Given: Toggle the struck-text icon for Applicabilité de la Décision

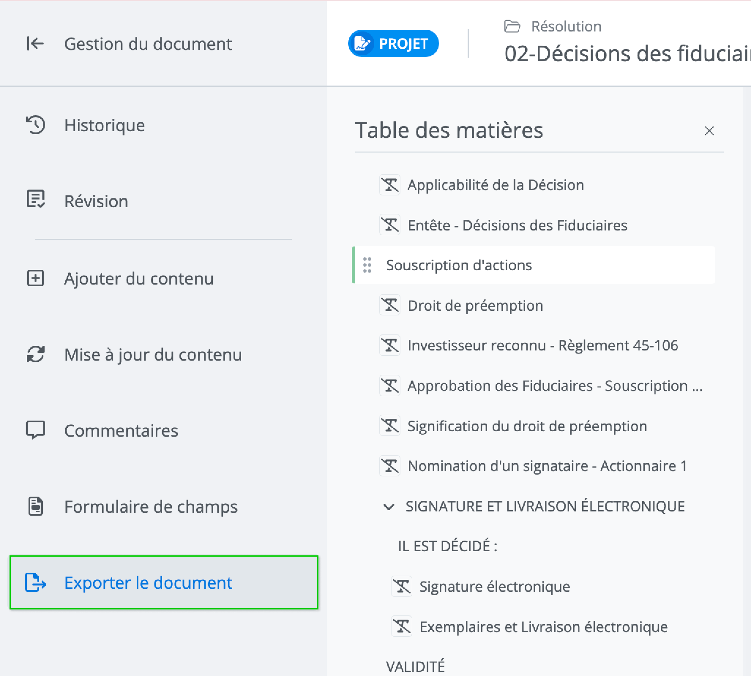Looking at the screenshot, I should tap(390, 185).
